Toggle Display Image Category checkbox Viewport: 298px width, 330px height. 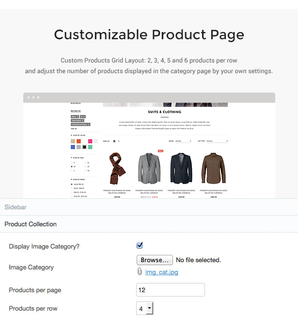(140, 246)
